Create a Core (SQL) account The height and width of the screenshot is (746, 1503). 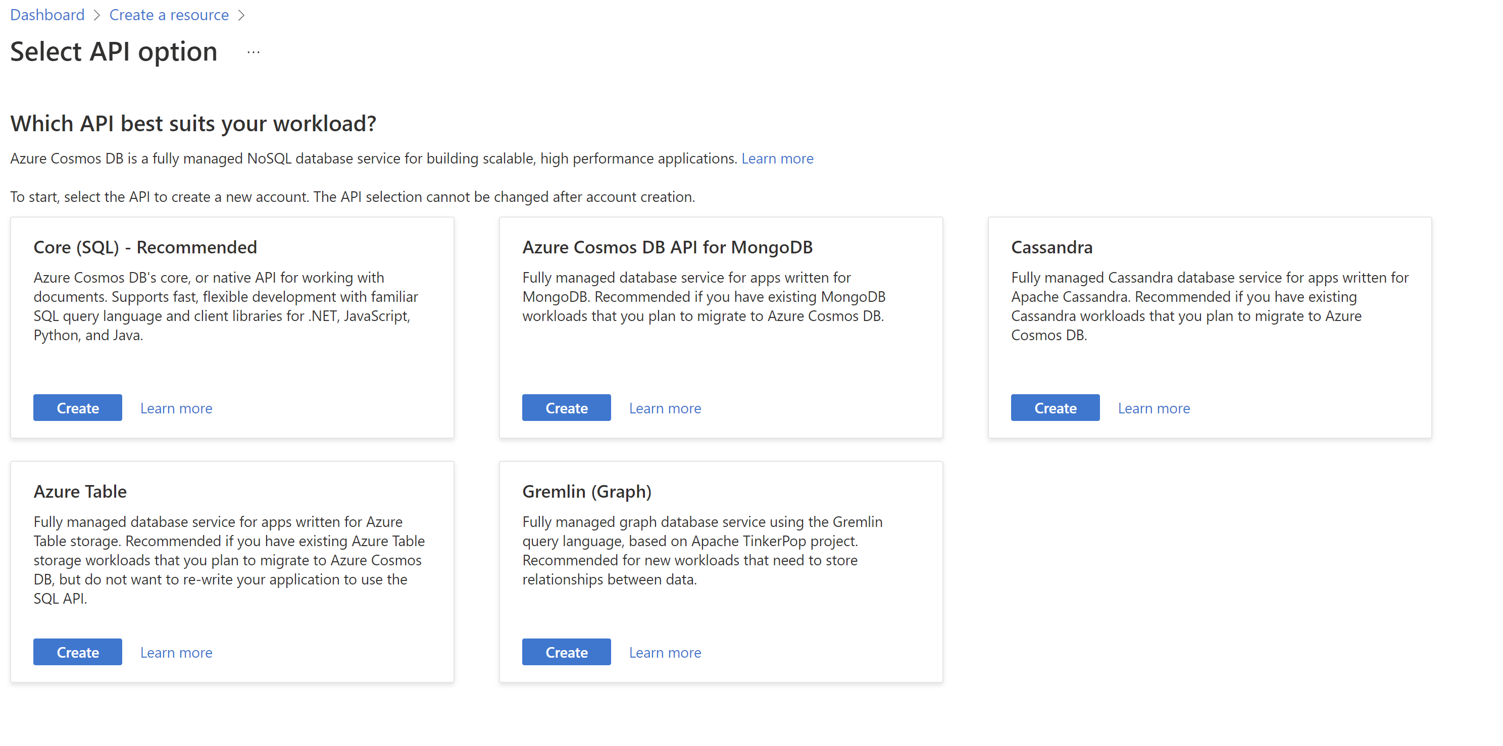click(78, 408)
